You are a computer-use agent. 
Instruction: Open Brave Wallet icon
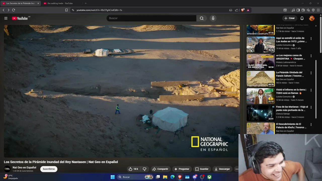303,10
